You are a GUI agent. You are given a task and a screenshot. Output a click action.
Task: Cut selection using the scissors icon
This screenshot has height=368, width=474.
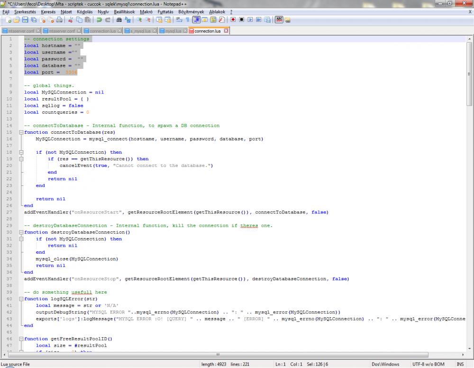click(71, 20)
